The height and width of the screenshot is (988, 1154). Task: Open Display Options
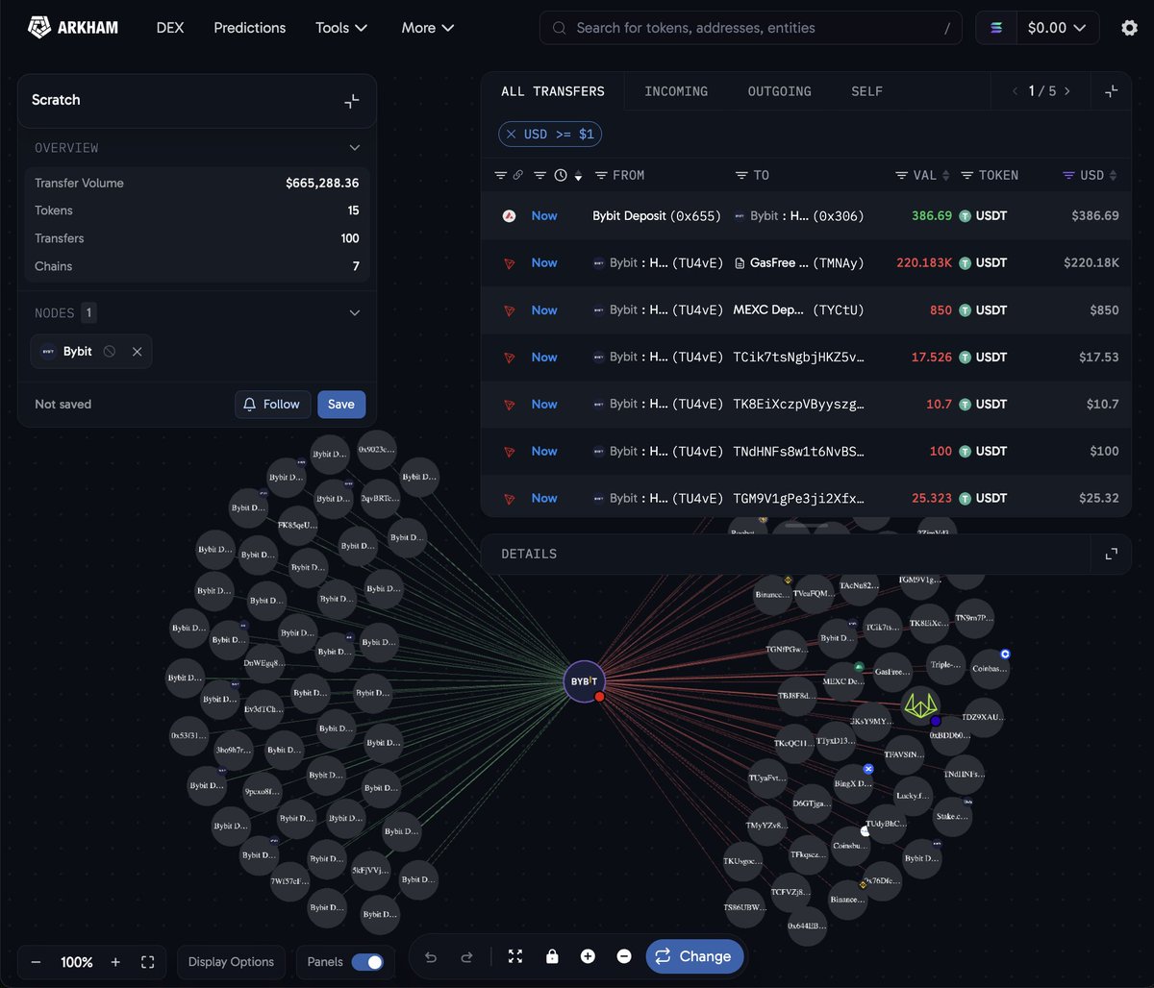(231, 962)
